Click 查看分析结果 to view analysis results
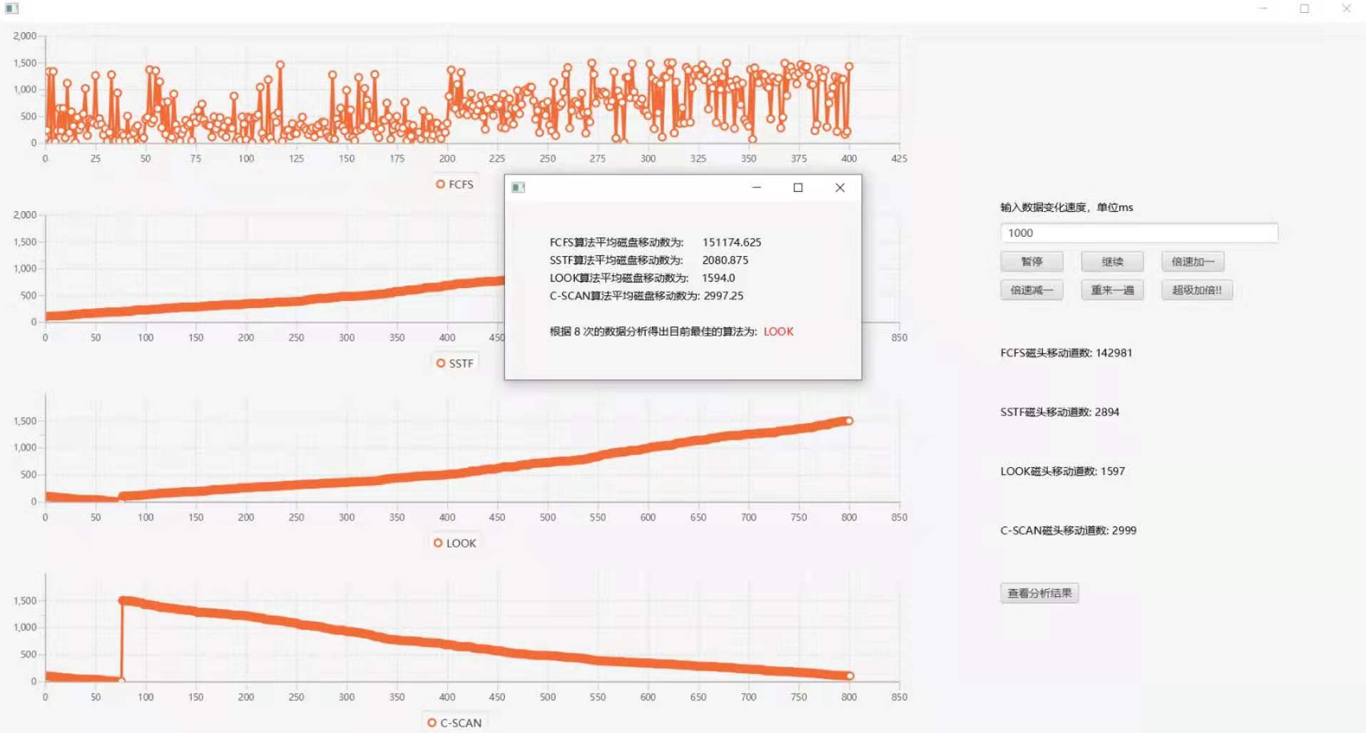1366x733 pixels. click(1039, 593)
